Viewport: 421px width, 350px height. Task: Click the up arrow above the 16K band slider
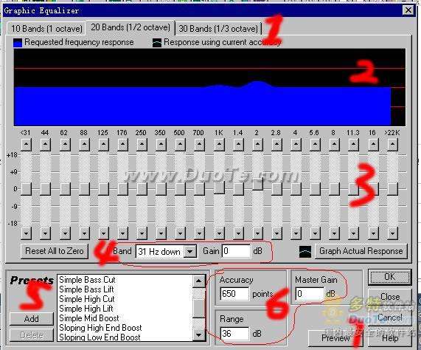pyautogui.click(x=373, y=145)
